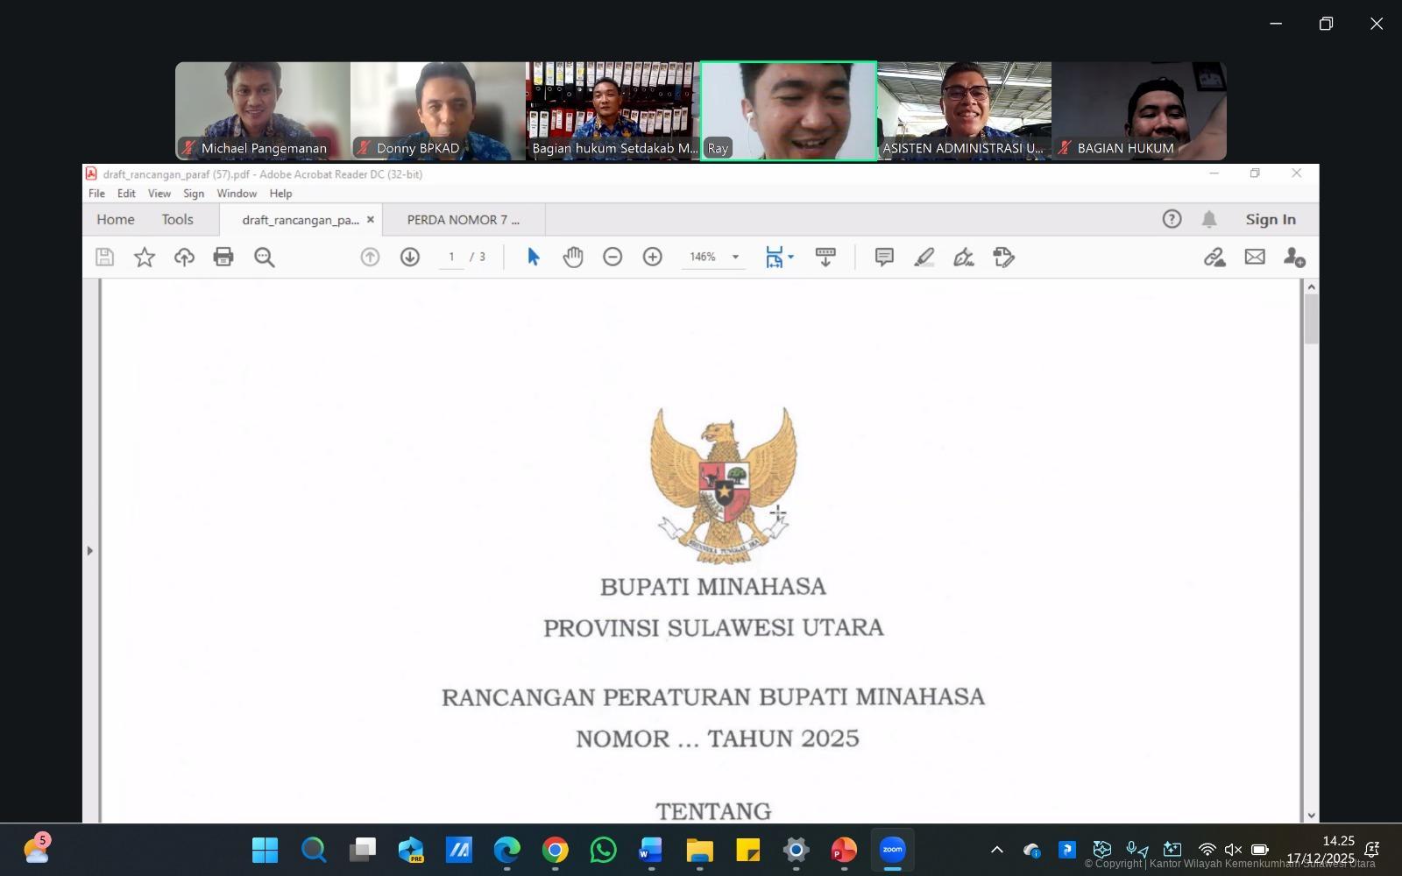Expand the left navigation pane

point(89,551)
